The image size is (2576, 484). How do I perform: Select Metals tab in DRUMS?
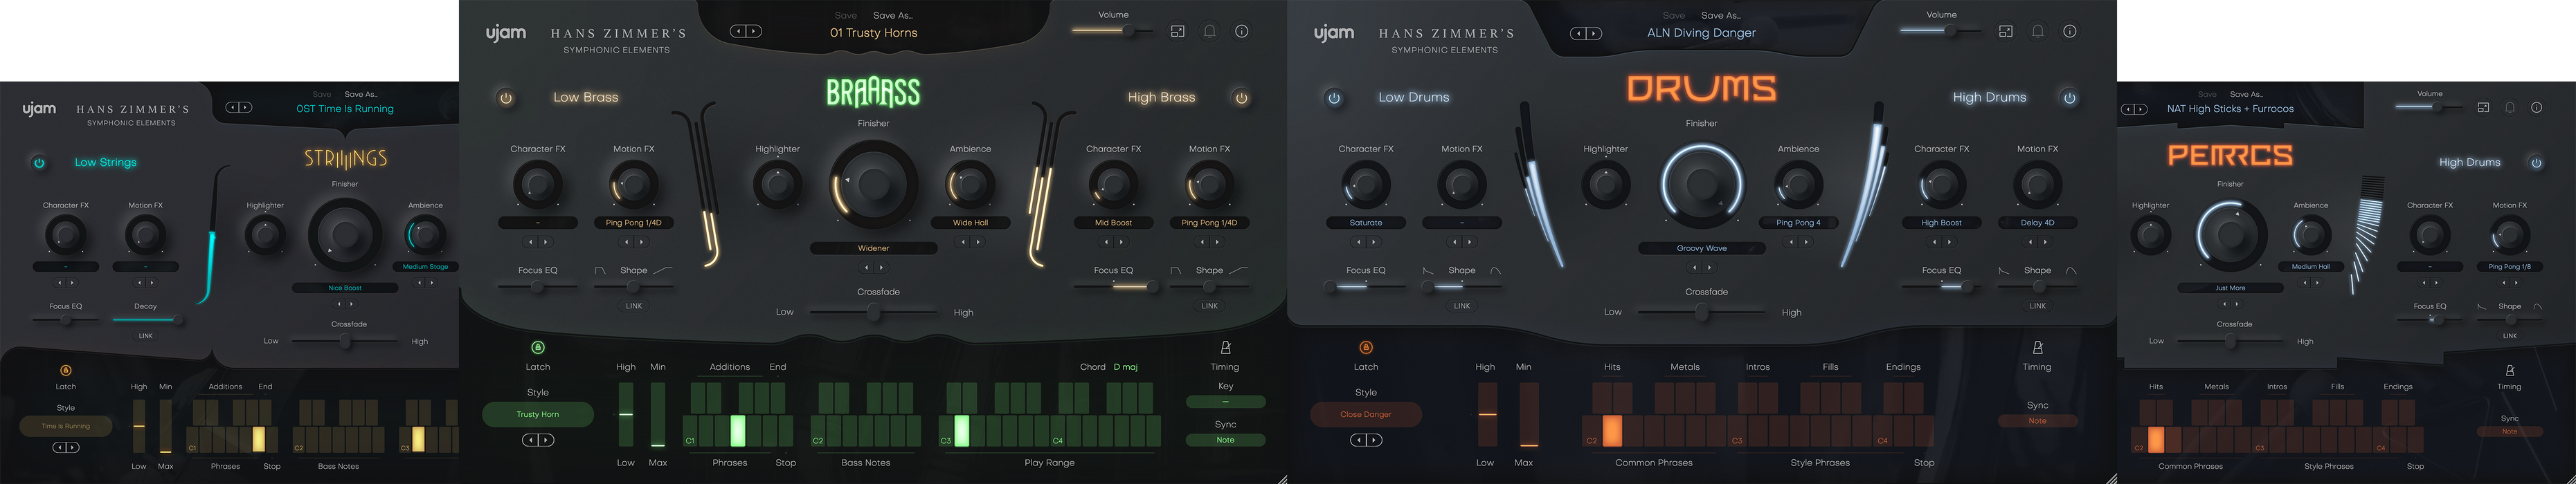coord(1685,367)
